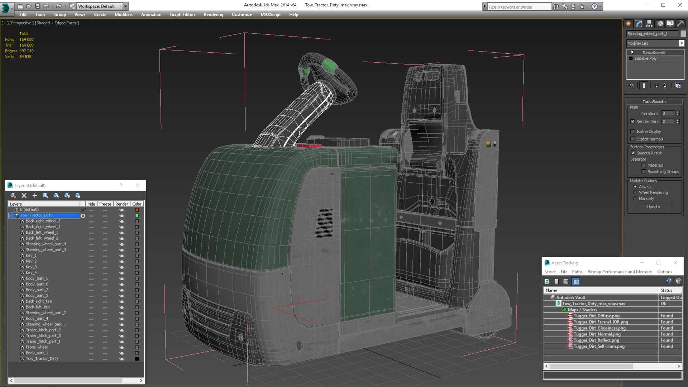This screenshot has height=387, width=688.
Task: Open the Hierarchy command panel tab
Action: click(x=649, y=24)
